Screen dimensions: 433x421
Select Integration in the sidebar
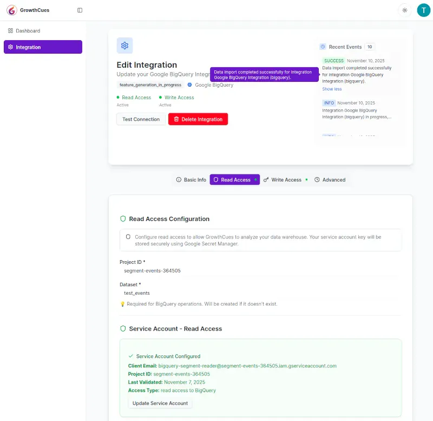43,47
